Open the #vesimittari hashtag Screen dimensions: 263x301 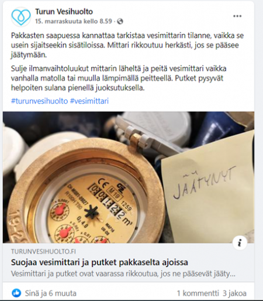tap(89, 101)
